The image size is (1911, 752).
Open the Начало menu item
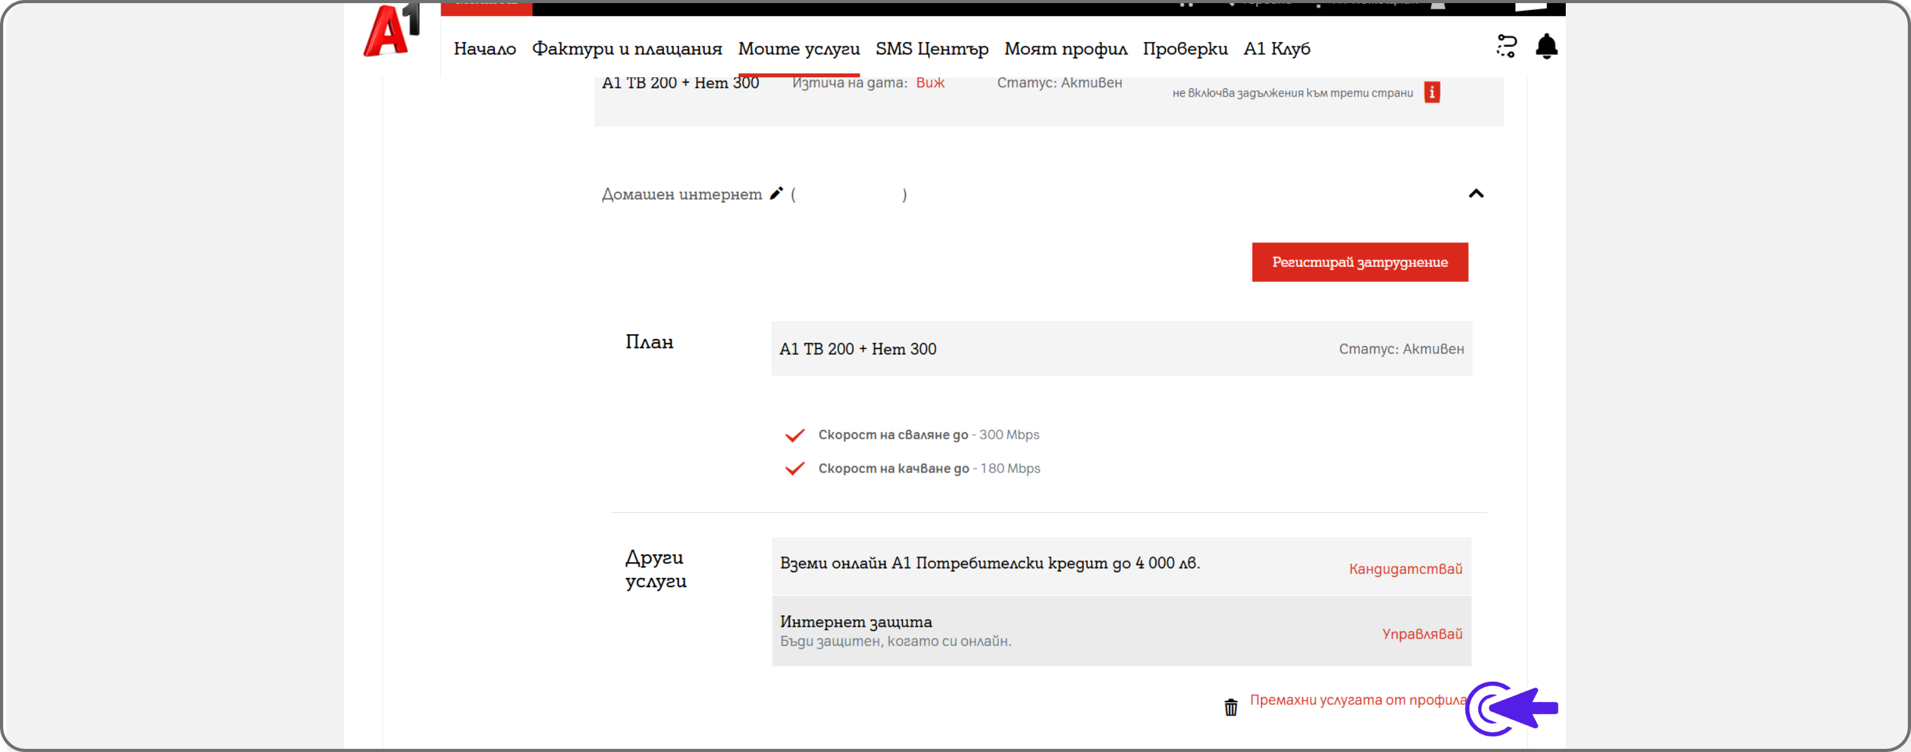tap(485, 49)
